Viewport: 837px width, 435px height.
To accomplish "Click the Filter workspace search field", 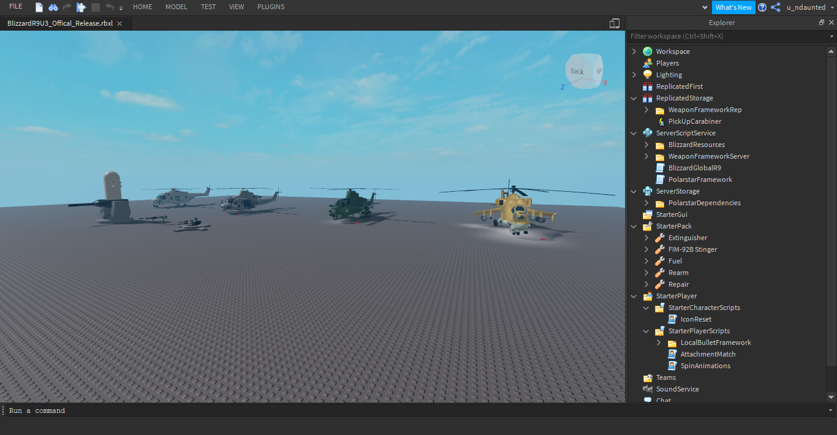I will point(727,36).
